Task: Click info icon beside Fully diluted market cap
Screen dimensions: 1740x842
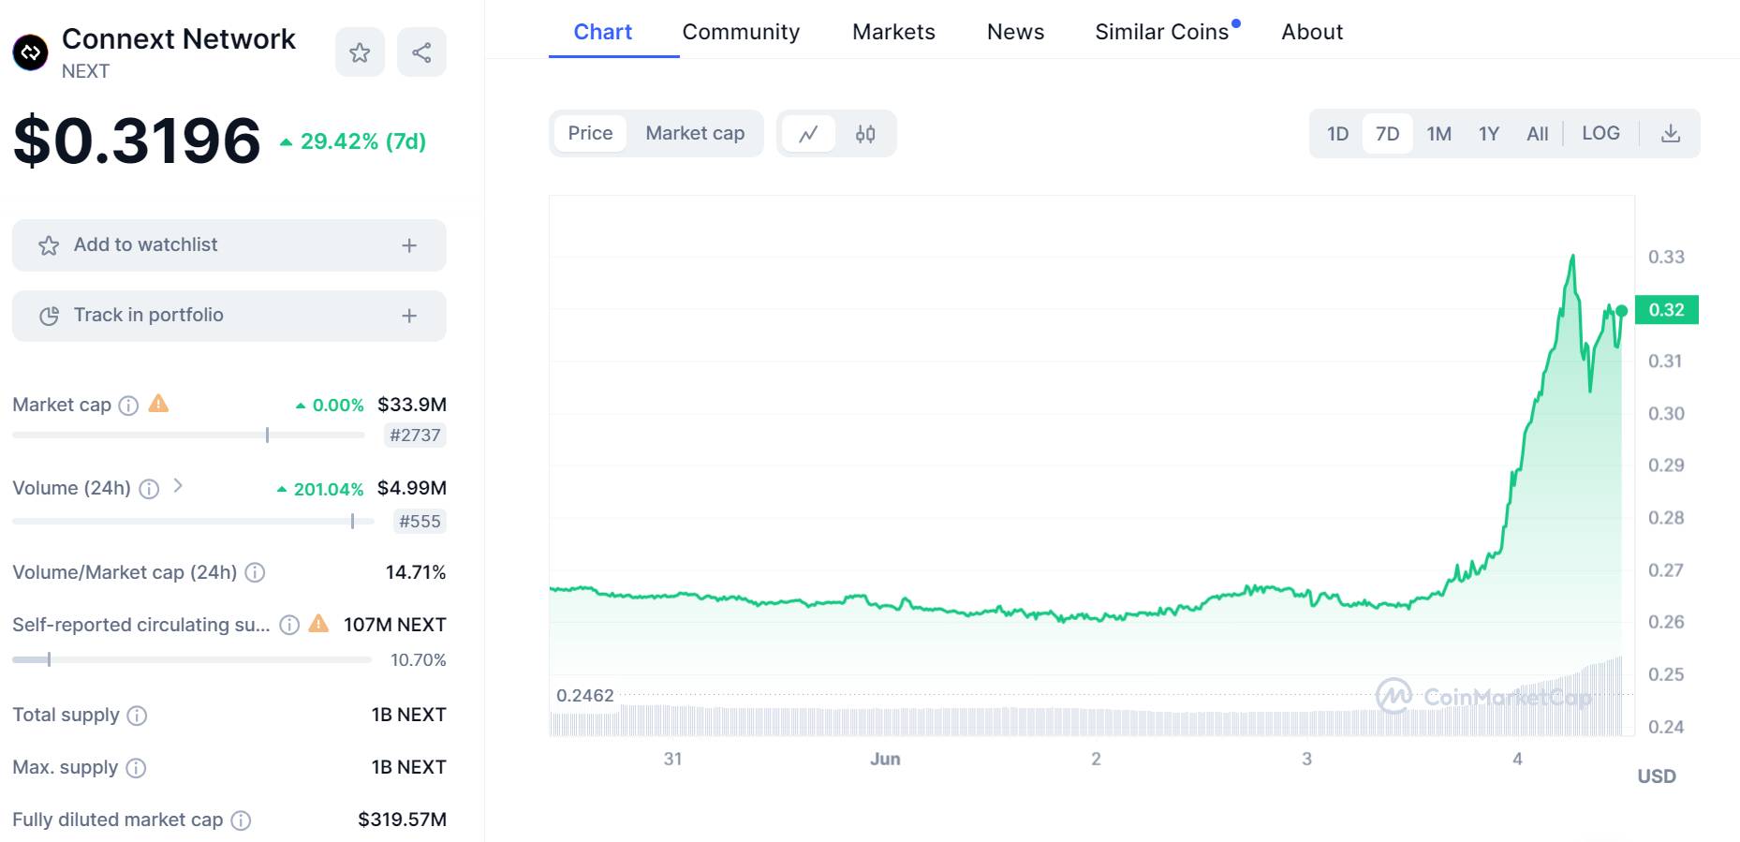Action: click(241, 820)
